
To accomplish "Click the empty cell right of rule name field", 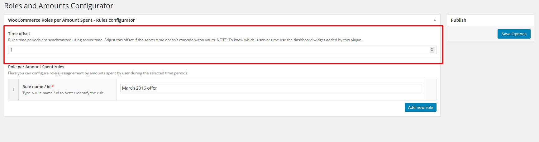I will (x=431, y=90).
